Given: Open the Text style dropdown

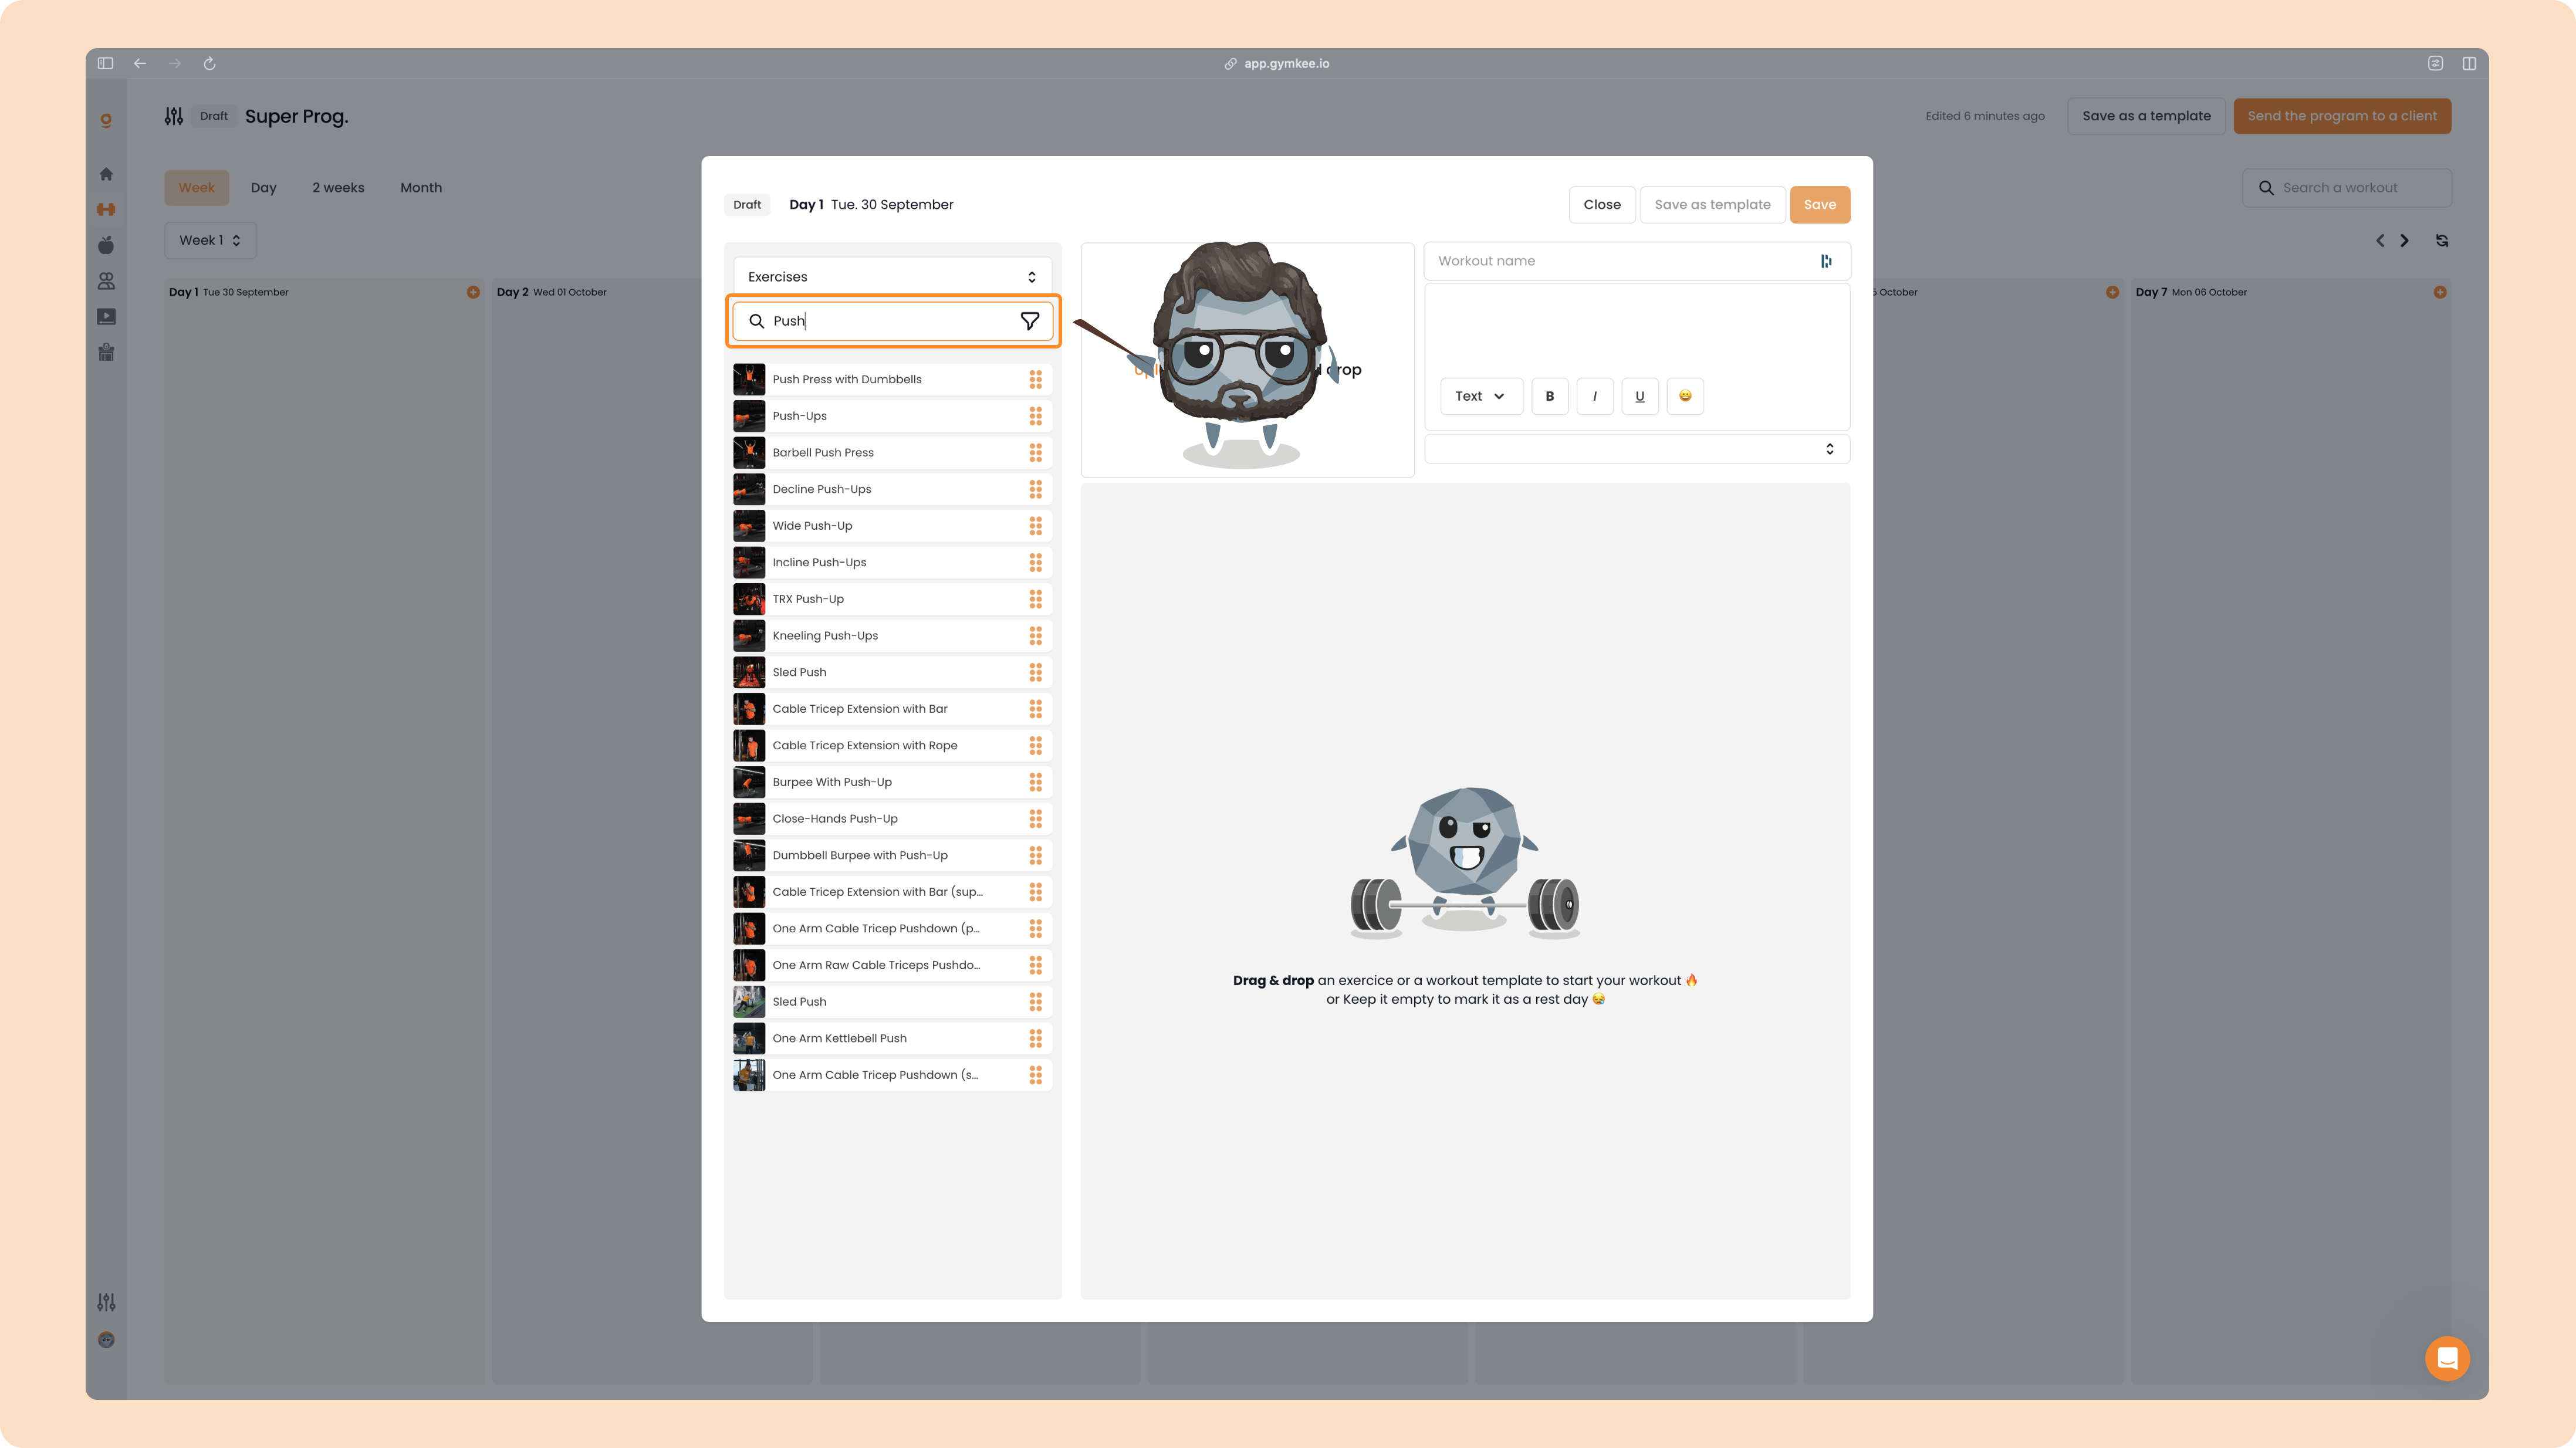Looking at the screenshot, I should pyautogui.click(x=1481, y=396).
